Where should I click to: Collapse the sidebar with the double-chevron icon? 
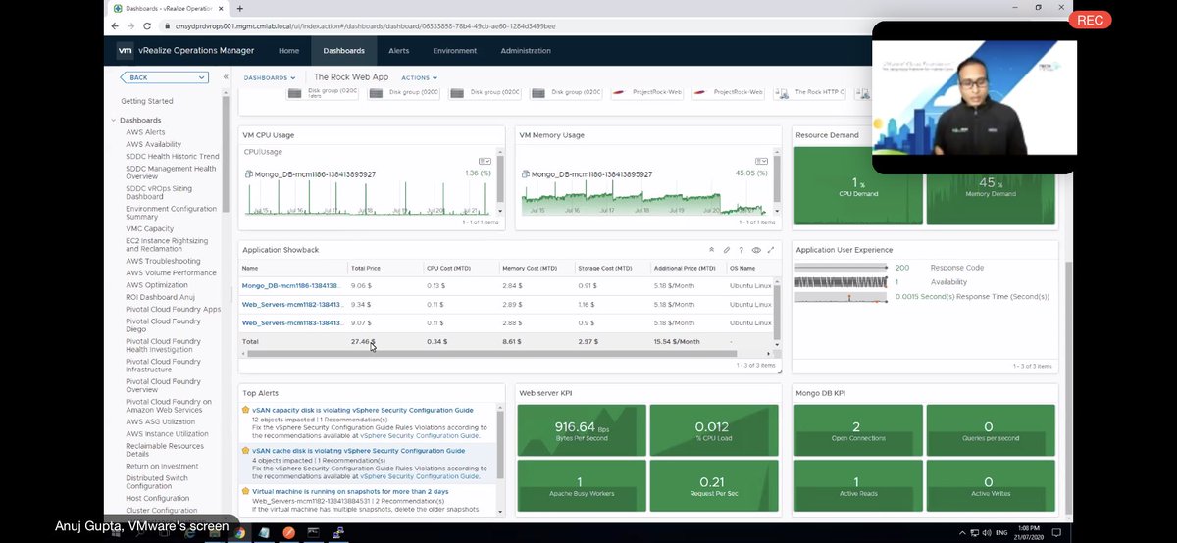[x=226, y=76]
